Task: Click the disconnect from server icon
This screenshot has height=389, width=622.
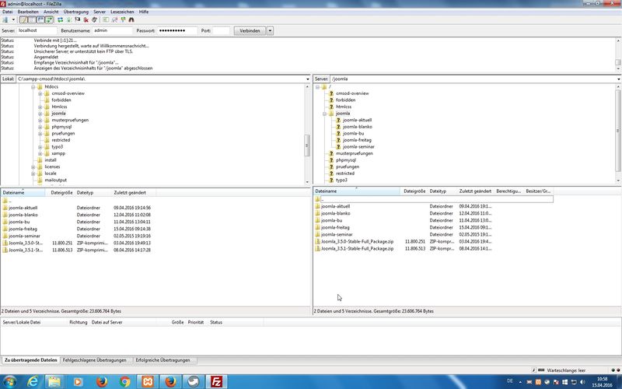Action: coord(93,19)
